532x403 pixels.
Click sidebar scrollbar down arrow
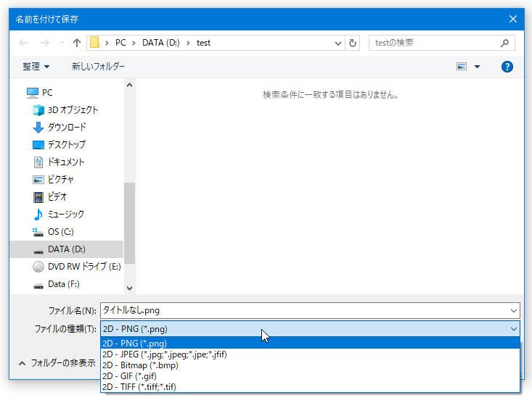click(x=129, y=288)
